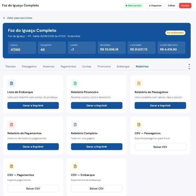Screen dimensions: 196x196
Task: Switch to the Embarque tab
Action: (123, 66)
